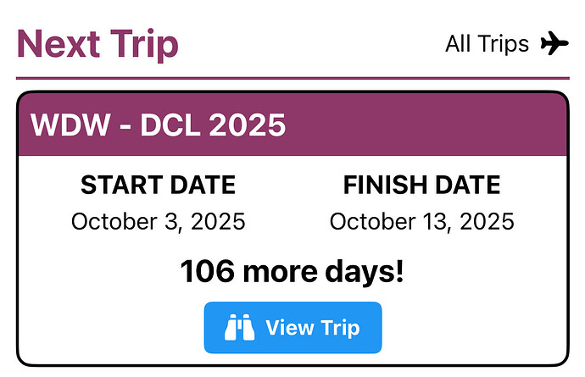
Task: Click the airplane icon beside All Trips
Action: coord(554,43)
